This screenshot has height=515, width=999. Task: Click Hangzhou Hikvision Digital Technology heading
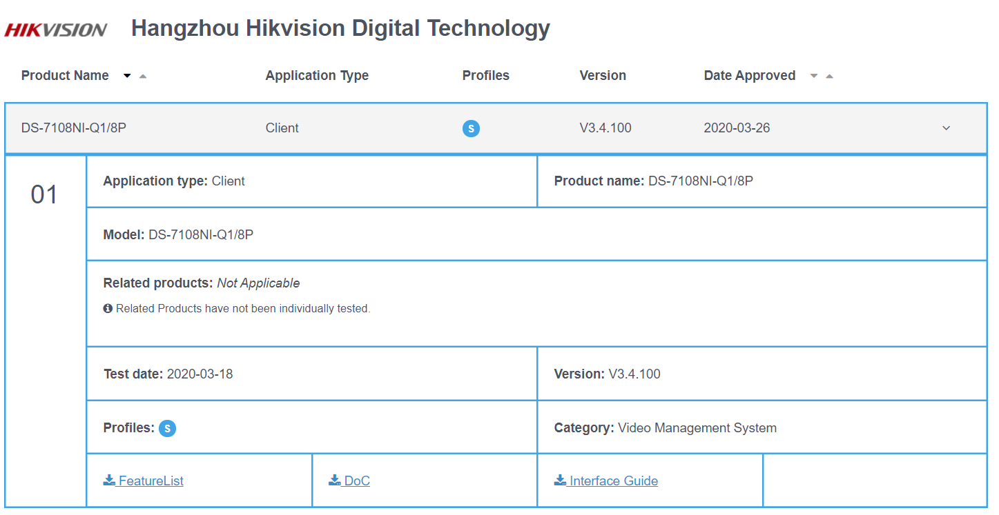(x=340, y=29)
